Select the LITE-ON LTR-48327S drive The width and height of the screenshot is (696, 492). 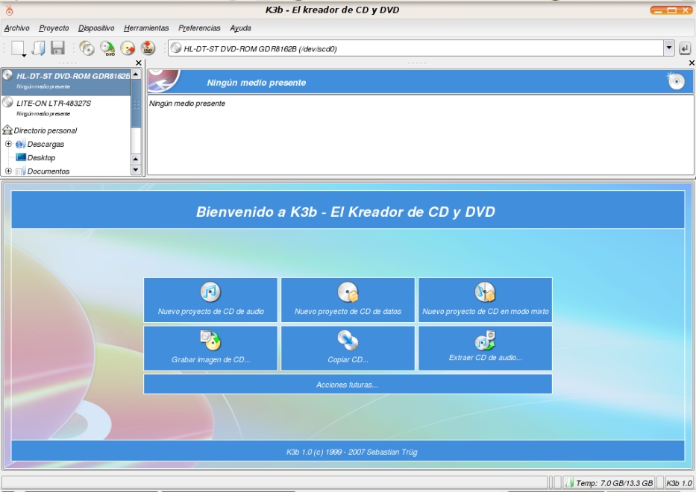(x=54, y=103)
